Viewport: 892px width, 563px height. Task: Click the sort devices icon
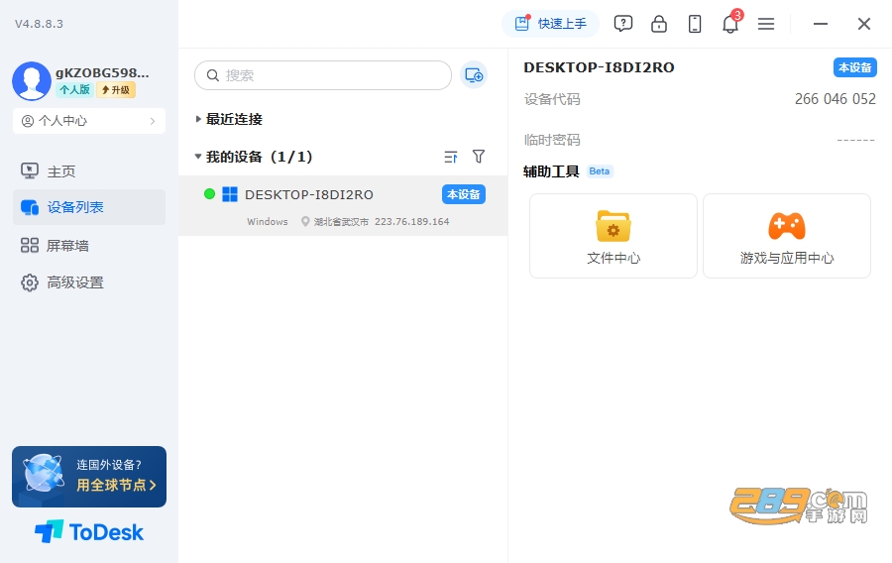[x=451, y=157]
